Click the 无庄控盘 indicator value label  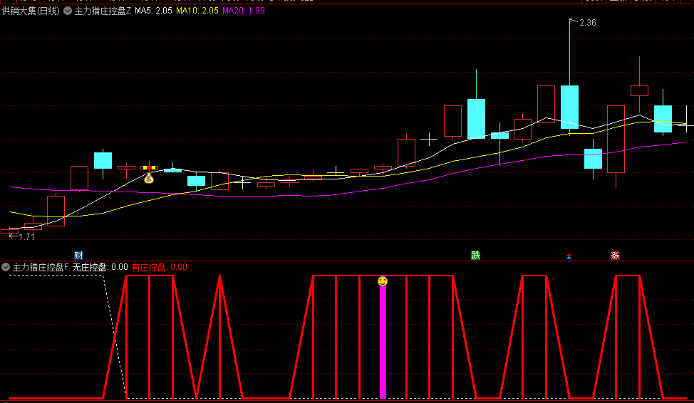[100, 267]
